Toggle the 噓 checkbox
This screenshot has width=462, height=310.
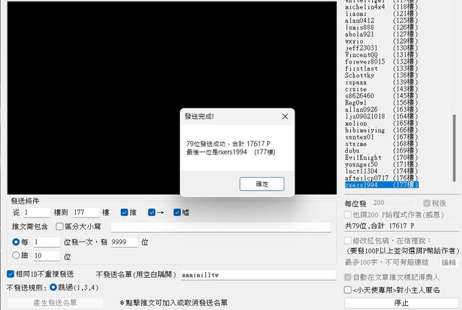click(x=175, y=212)
